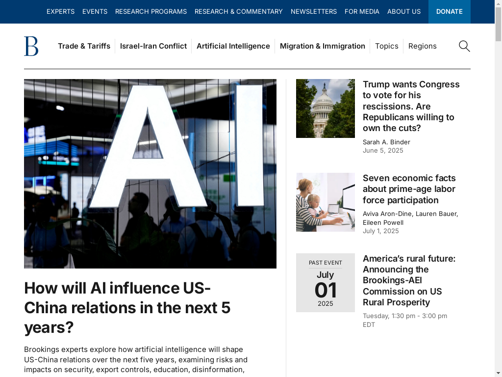This screenshot has height=377, width=502.
Task: Open the large AI sign featured image
Action: (150, 174)
